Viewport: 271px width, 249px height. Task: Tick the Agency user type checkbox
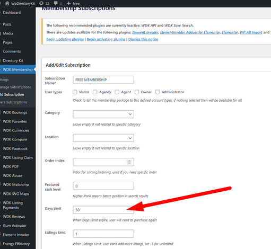pos(95,92)
